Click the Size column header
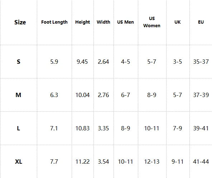This screenshot has height=178, width=212. pos(20,22)
